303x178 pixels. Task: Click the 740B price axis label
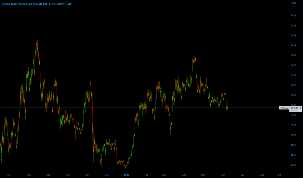[x=293, y=16]
